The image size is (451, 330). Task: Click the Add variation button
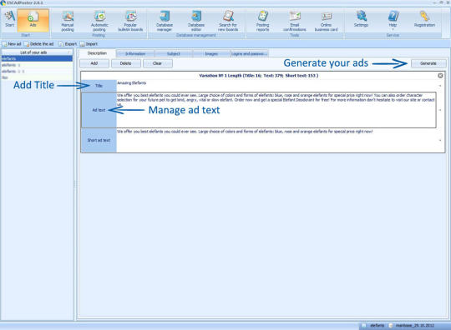point(94,63)
